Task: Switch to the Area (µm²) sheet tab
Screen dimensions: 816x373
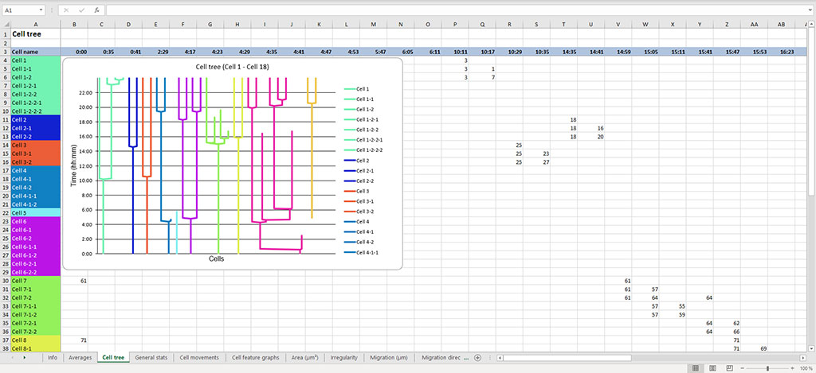Action: coord(305,357)
